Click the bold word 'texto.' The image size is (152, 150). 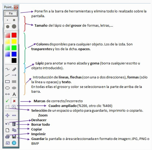pyautogui.click(x=67, y=82)
